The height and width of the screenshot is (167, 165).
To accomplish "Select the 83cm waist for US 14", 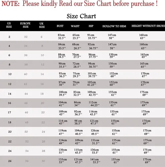I will click(77, 92).
